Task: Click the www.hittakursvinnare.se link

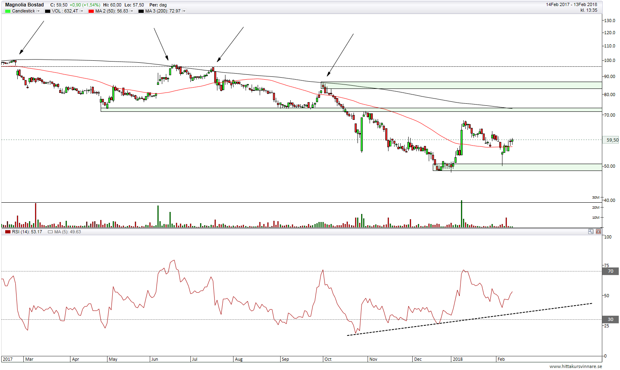Action: click(x=575, y=366)
